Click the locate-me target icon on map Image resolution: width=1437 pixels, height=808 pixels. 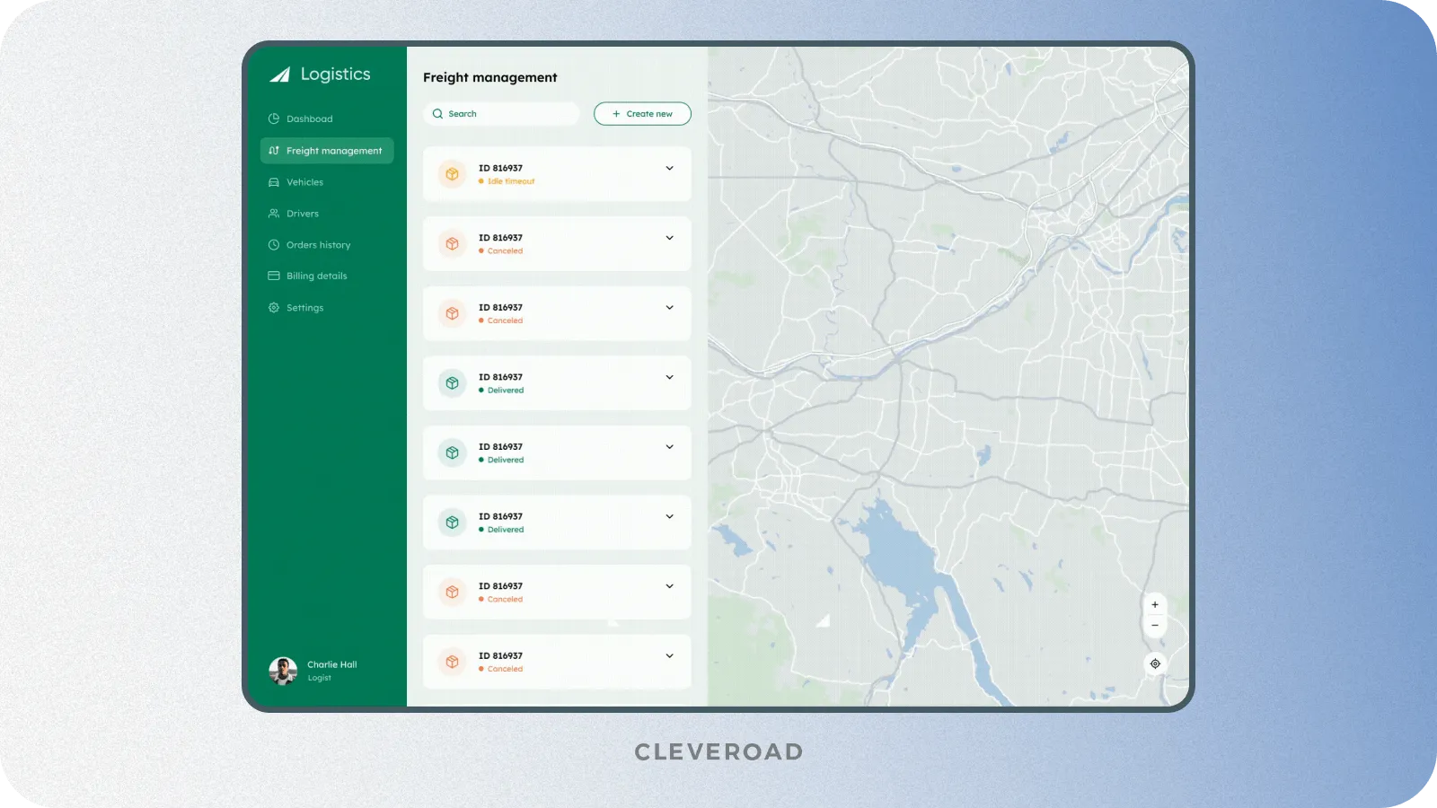(1155, 663)
